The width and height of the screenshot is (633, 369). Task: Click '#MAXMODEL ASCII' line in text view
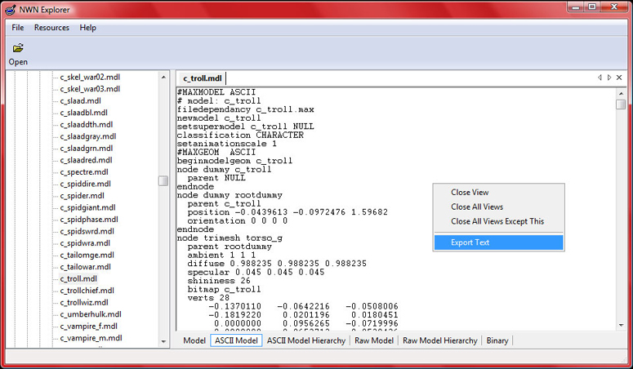click(x=216, y=92)
